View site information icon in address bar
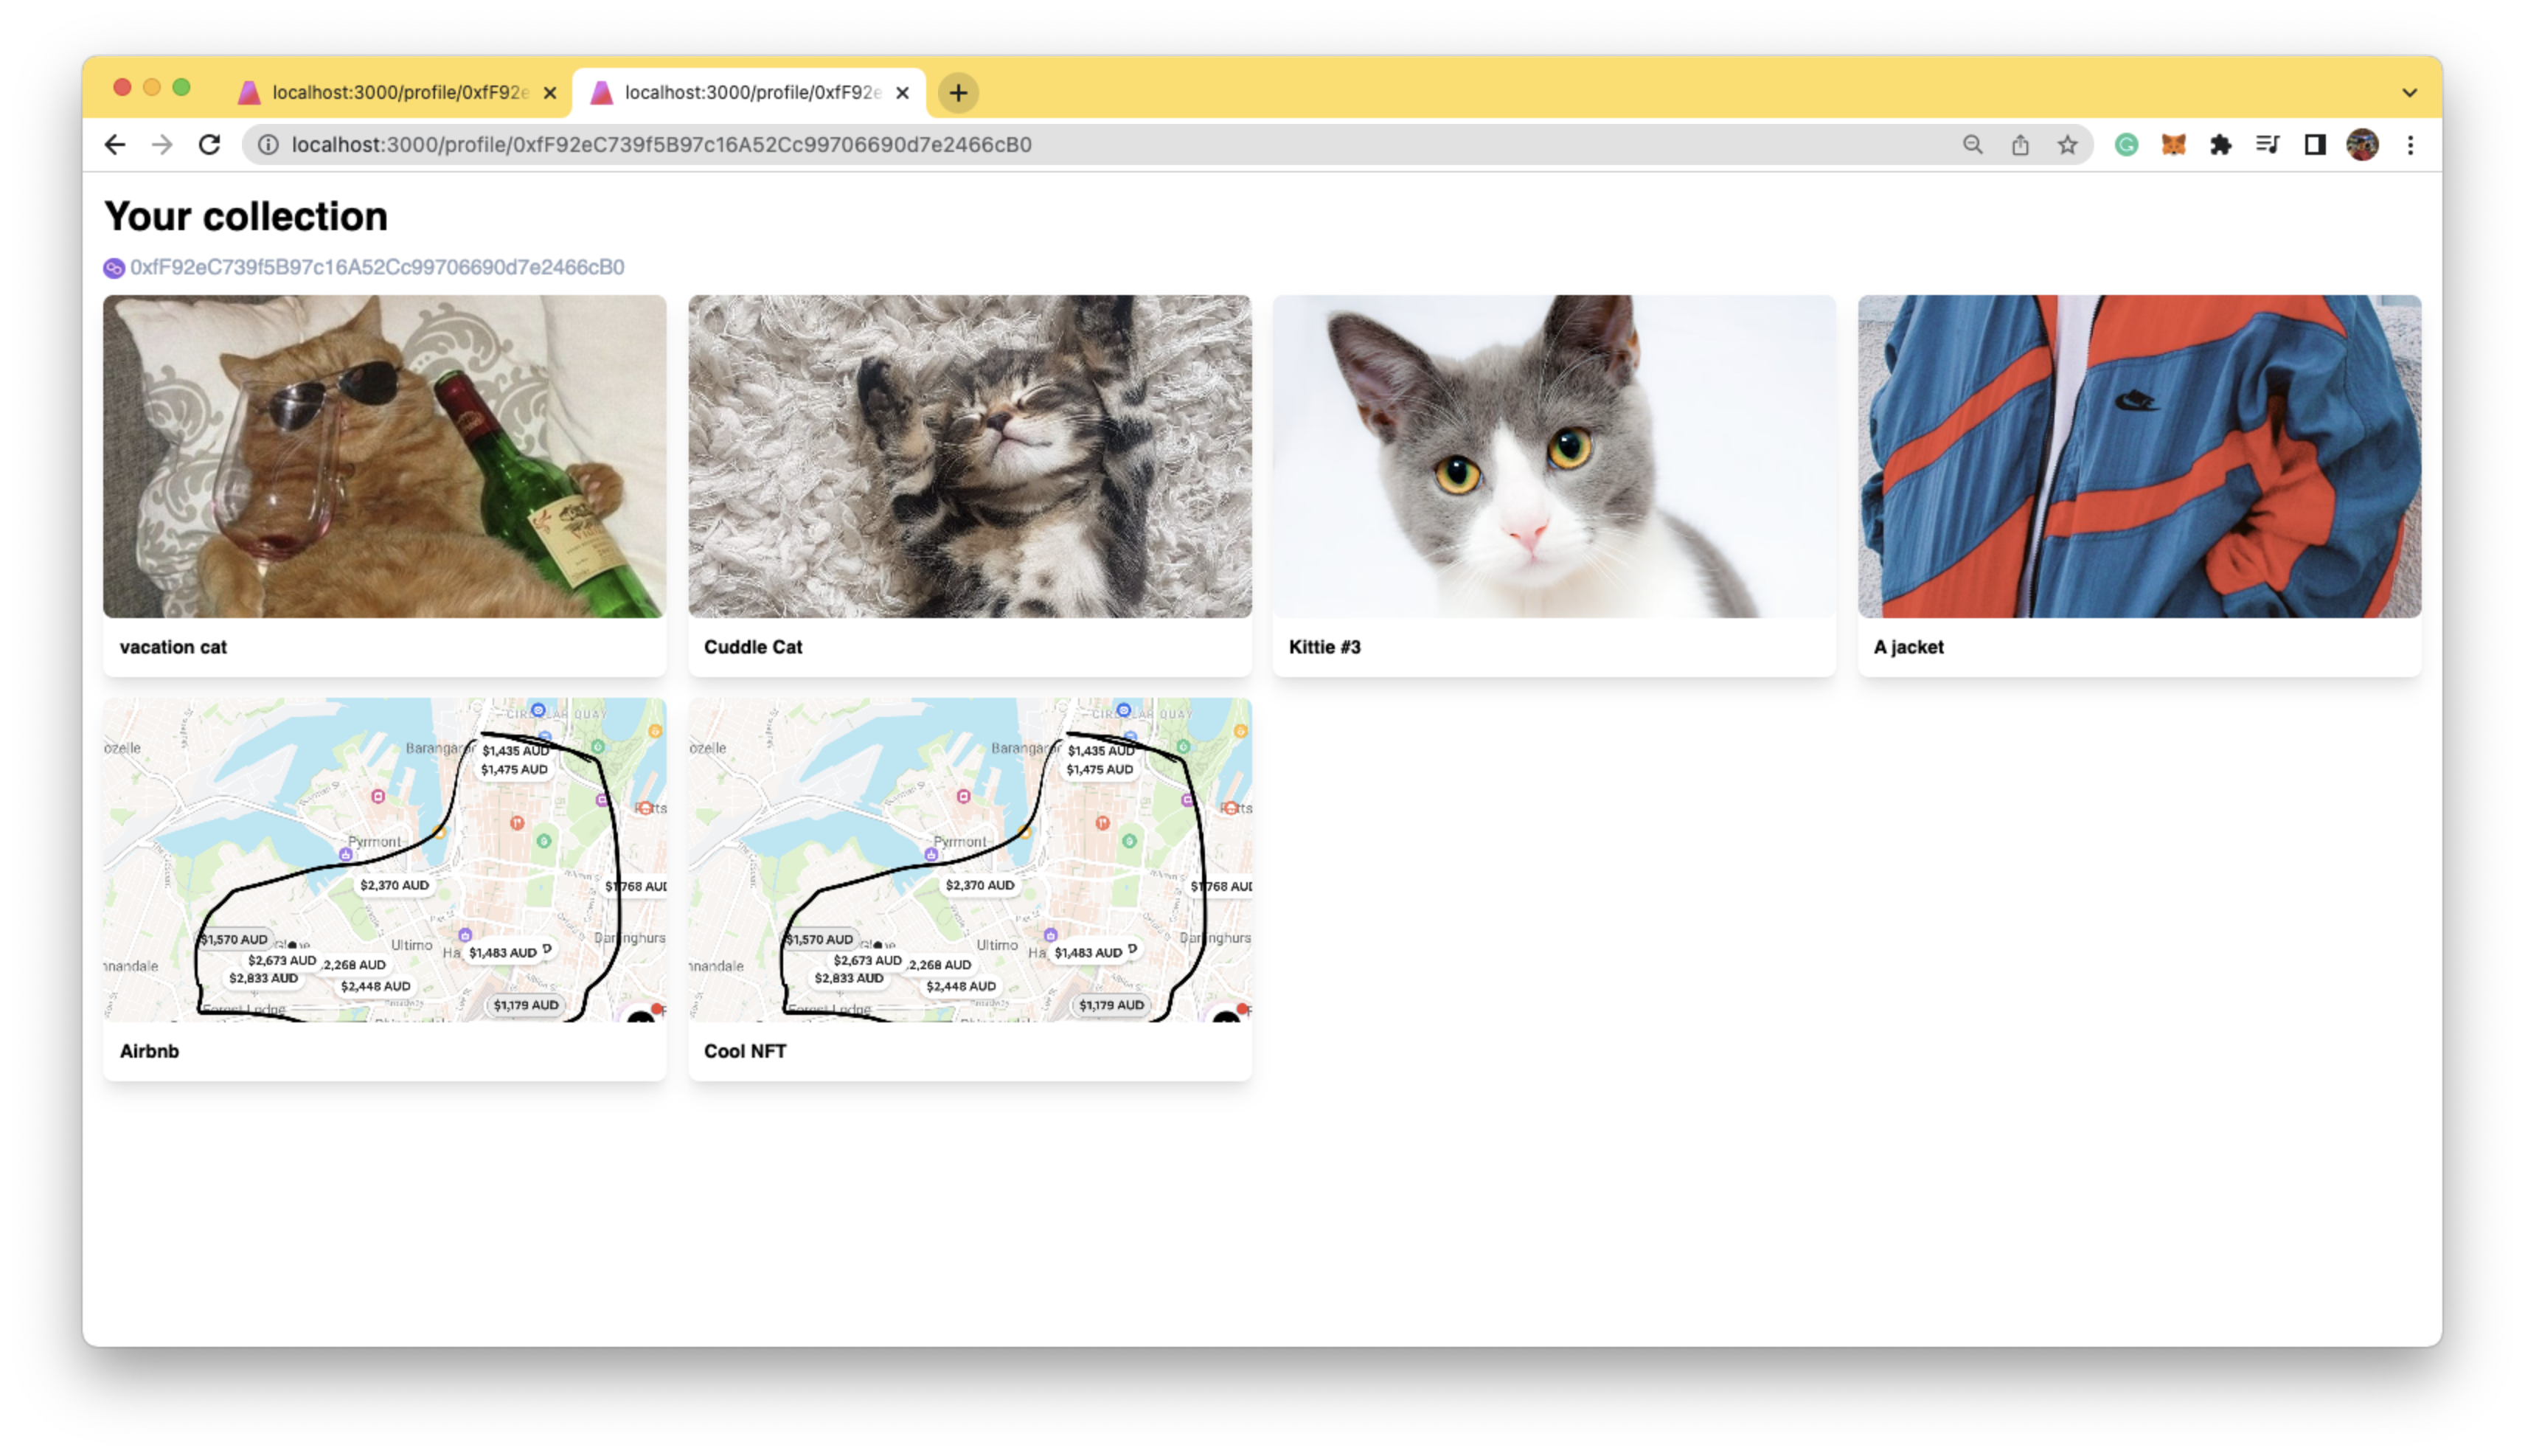 tap(268, 145)
